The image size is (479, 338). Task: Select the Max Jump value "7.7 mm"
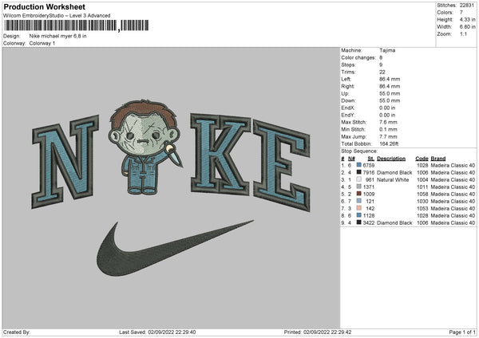[x=388, y=136]
